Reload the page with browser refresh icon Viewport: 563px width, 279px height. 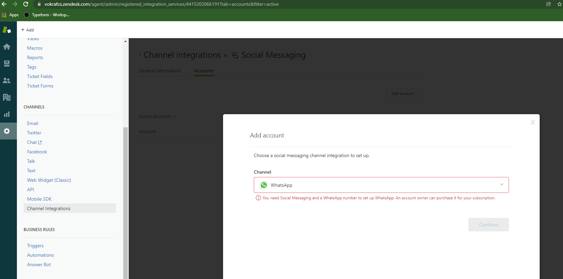(x=26, y=4)
